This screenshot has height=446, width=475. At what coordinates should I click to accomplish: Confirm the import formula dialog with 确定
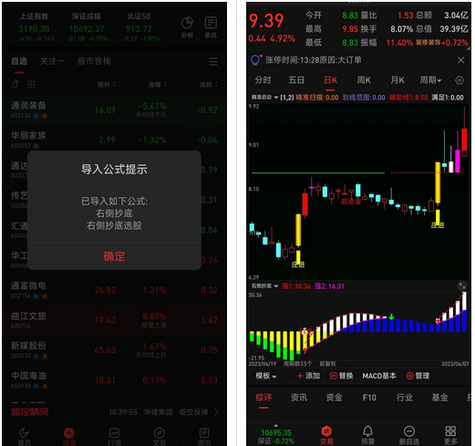[114, 256]
